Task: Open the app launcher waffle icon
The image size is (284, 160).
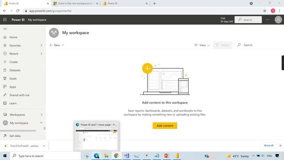Action: [x=5, y=20]
